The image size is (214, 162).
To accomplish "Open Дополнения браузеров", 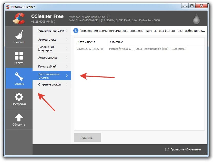I will [x=52, y=49].
